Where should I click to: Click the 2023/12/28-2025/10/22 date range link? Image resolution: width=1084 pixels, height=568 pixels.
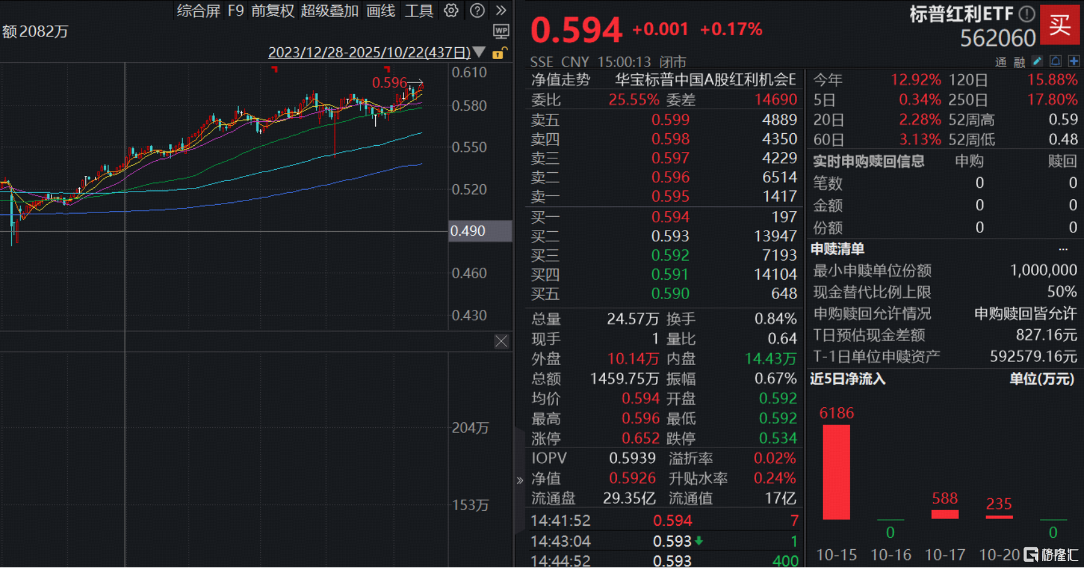(x=369, y=52)
